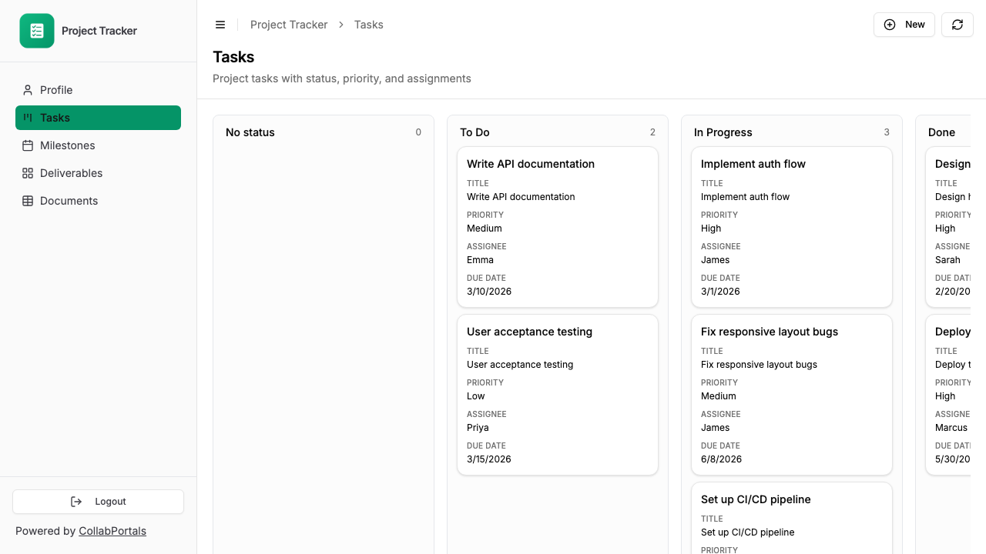Click the Tasks kanban icon in sidebar
The image size is (986, 554).
tap(28, 118)
